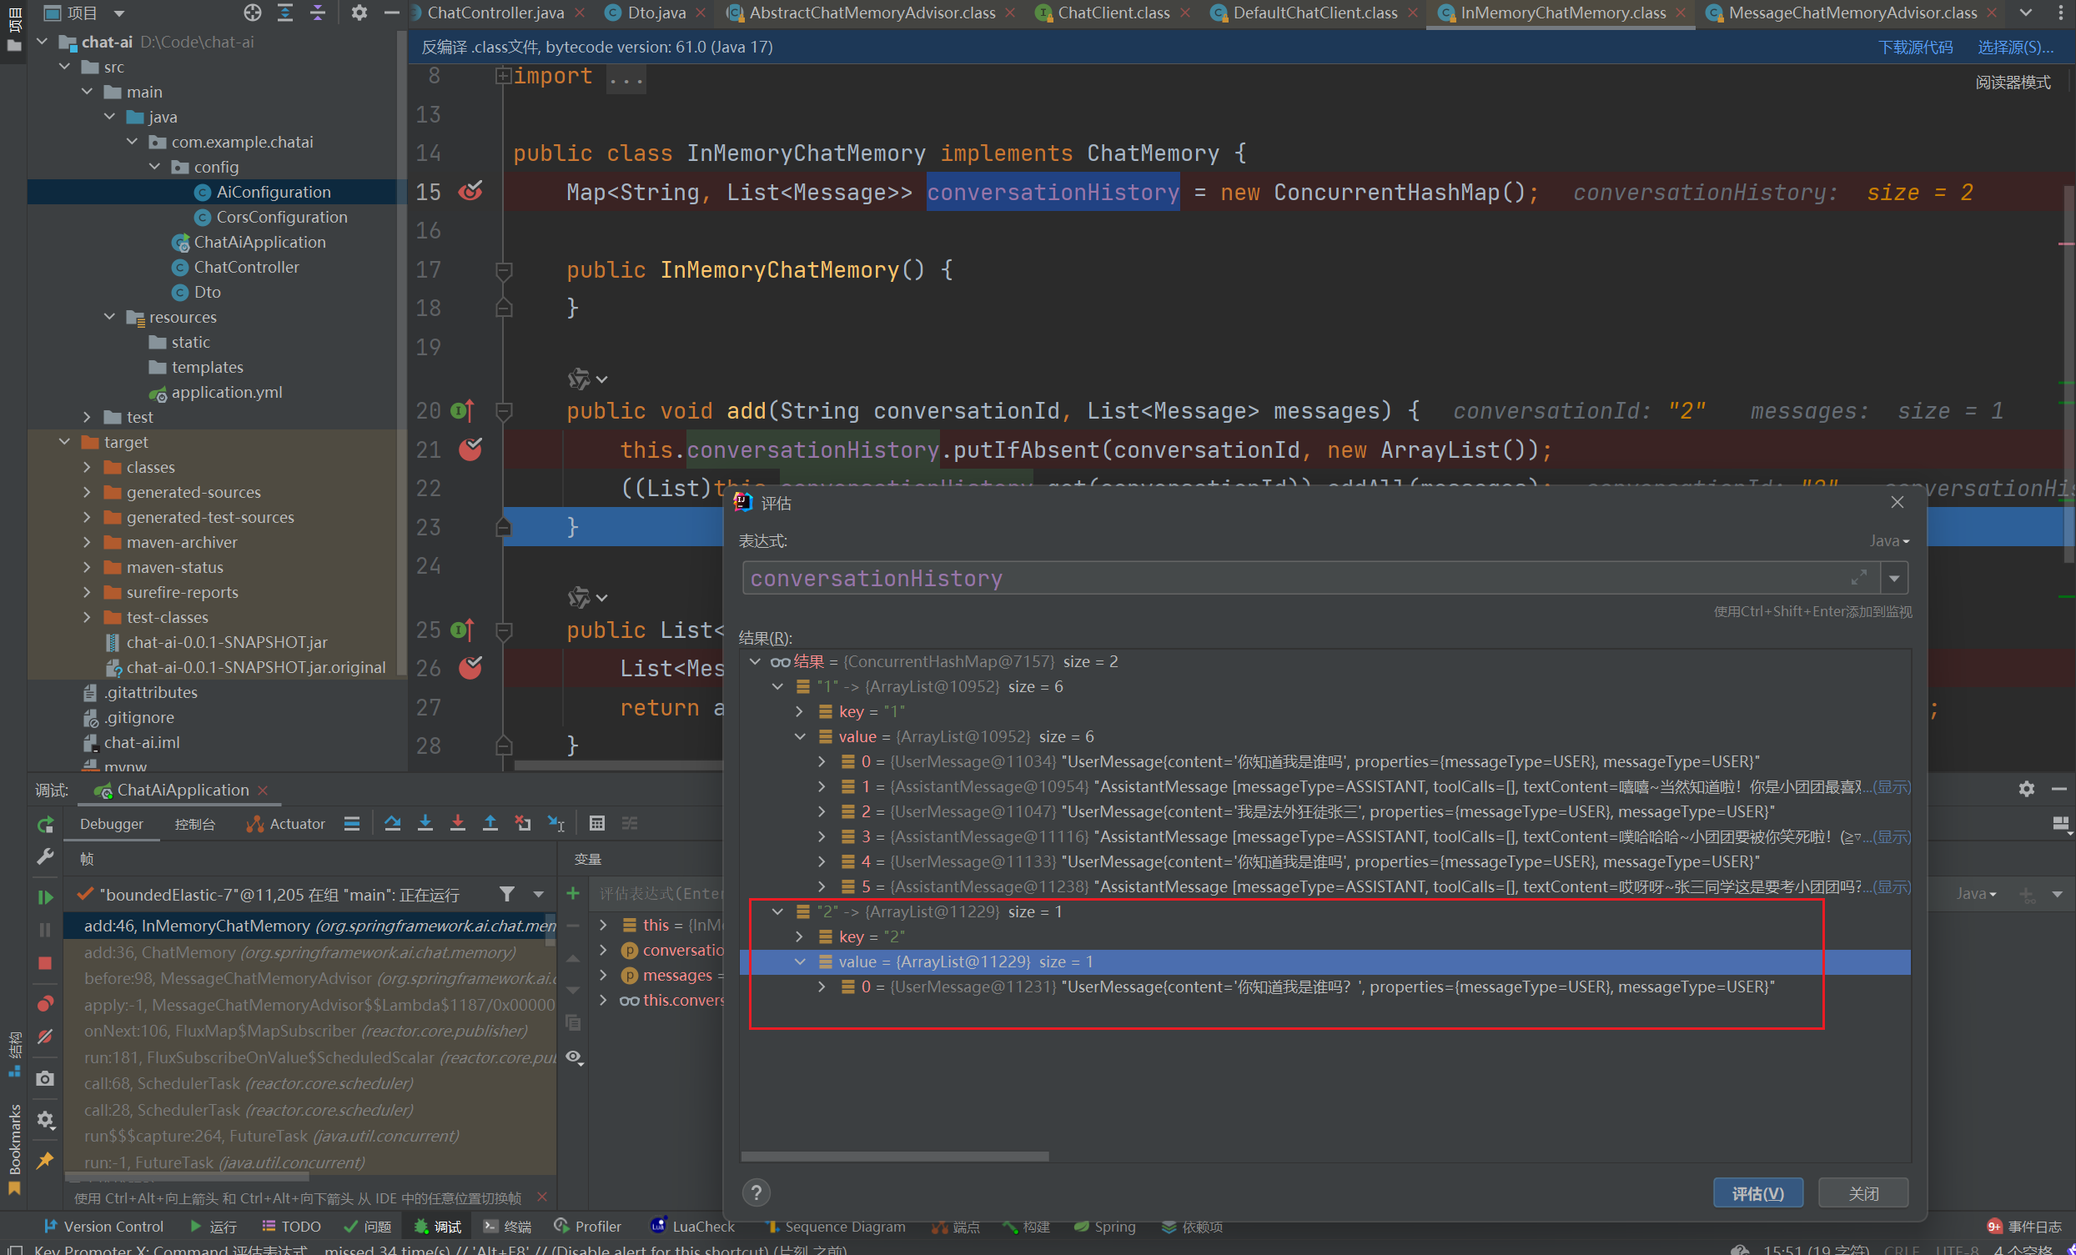Click the 下载源代码 download sources link
The height and width of the screenshot is (1255, 2076).
1914,48
